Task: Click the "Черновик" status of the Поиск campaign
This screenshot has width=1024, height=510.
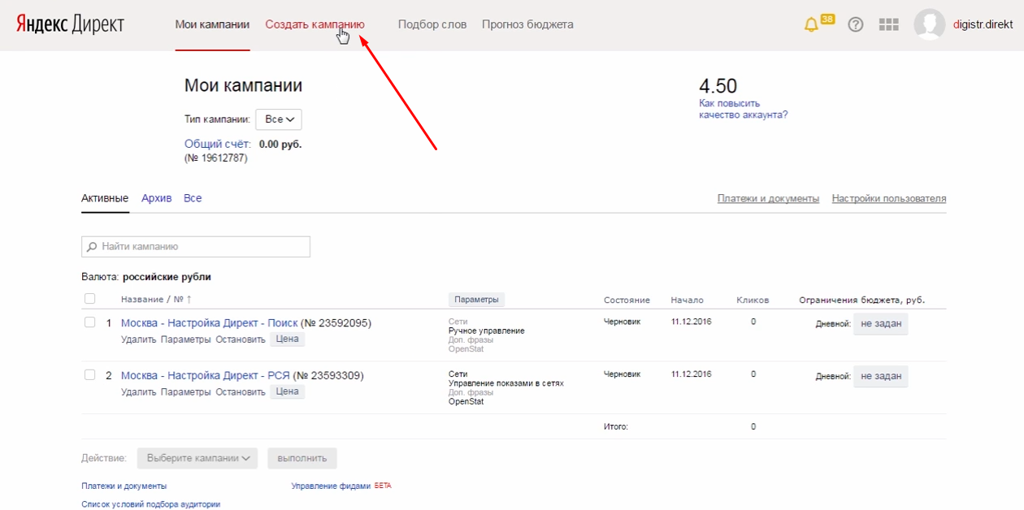Action: coord(623,322)
